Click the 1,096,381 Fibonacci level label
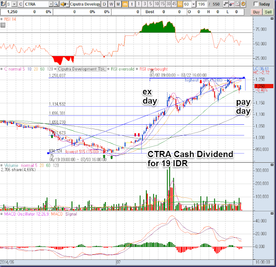This screenshot has height=267, width=276. [57, 113]
